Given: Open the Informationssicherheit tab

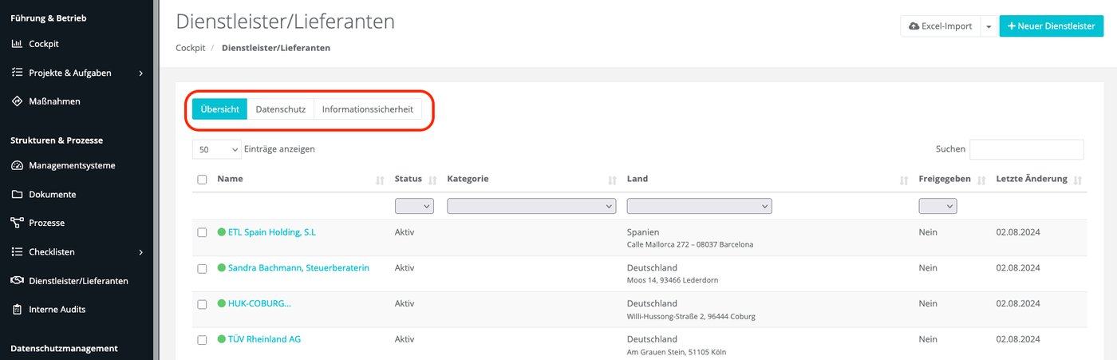Looking at the screenshot, I should [368, 109].
